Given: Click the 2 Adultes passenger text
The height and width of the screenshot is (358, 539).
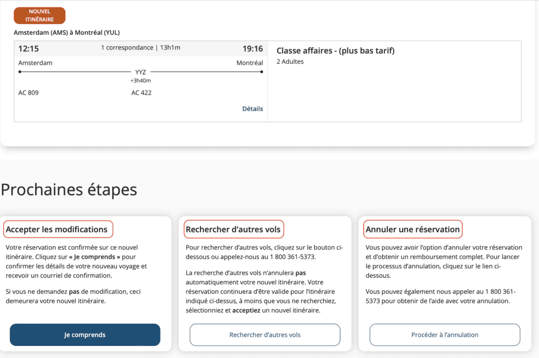Looking at the screenshot, I should pos(290,62).
